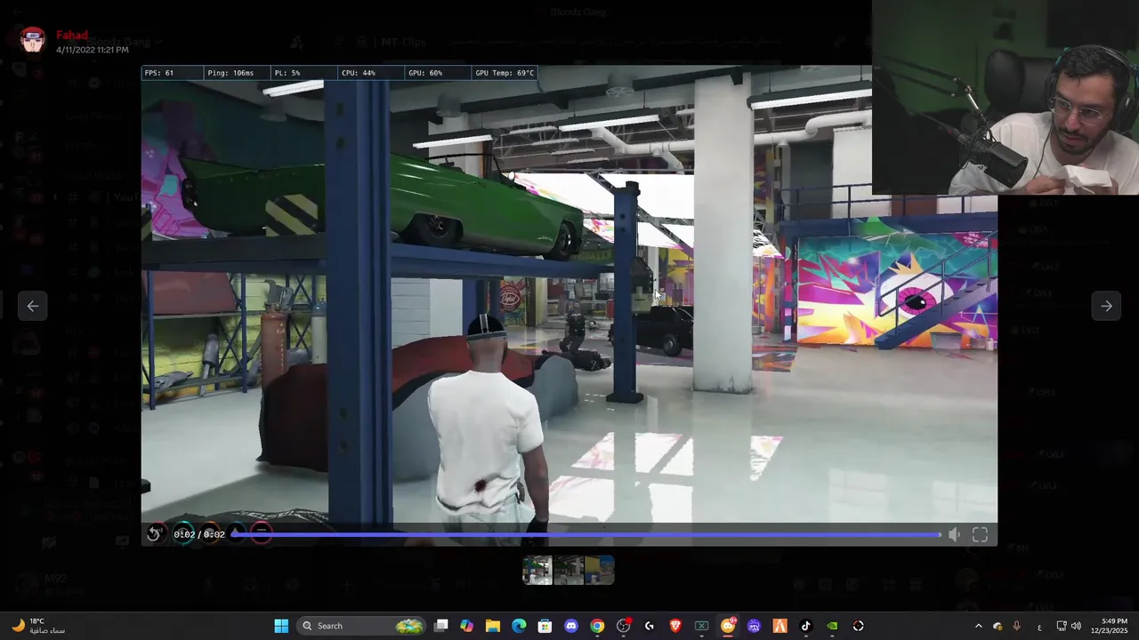Open Microsoft Edge from the taskbar
Viewport: 1139px width, 640px height.
pyautogui.click(x=519, y=626)
